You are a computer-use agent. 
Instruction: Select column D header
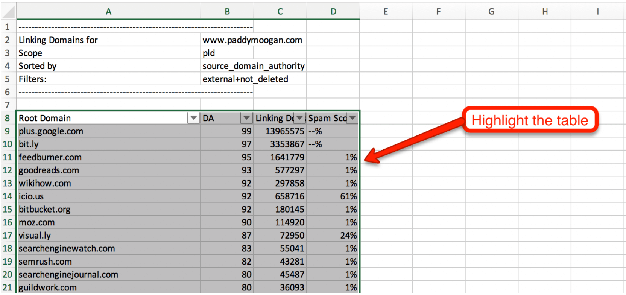click(x=333, y=12)
